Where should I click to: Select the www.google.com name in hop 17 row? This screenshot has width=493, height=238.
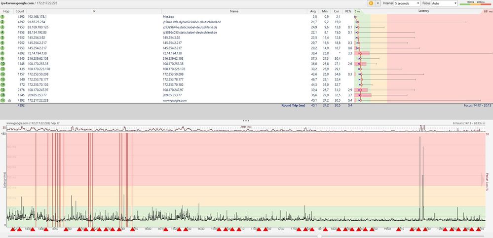(175, 100)
